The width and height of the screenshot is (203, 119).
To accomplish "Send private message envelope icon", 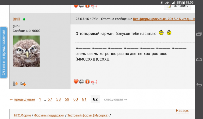I will (23, 83).
